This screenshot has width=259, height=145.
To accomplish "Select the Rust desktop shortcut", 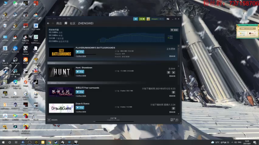I will click(x=36, y=5).
